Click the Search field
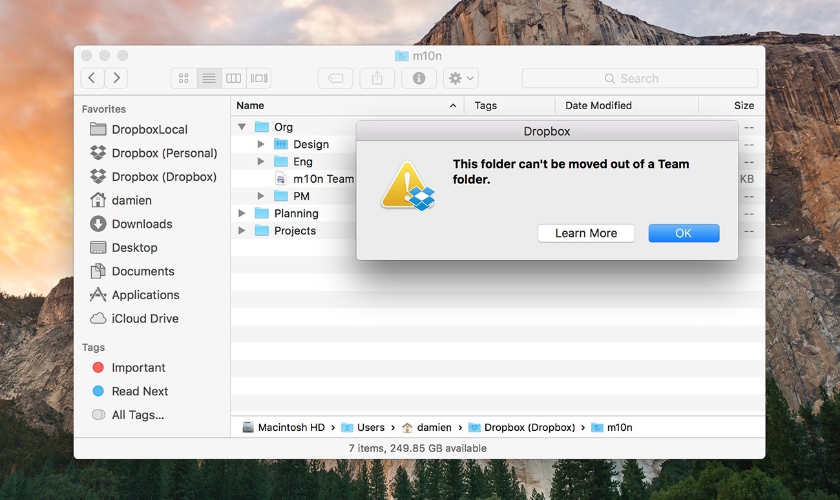840x500 pixels. click(640, 78)
